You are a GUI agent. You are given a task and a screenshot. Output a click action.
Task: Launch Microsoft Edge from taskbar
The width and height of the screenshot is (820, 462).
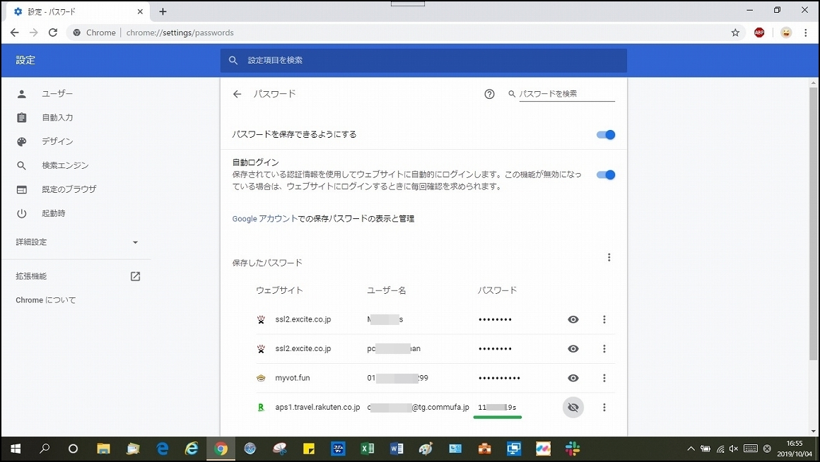click(x=163, y=449)
